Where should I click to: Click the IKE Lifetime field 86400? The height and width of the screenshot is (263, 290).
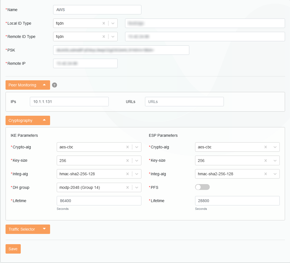pos(99,201)
